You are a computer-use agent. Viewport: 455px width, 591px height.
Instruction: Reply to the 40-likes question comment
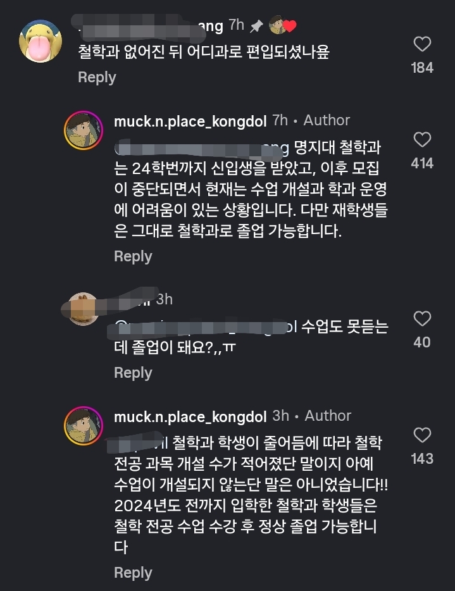coord(132,373)
